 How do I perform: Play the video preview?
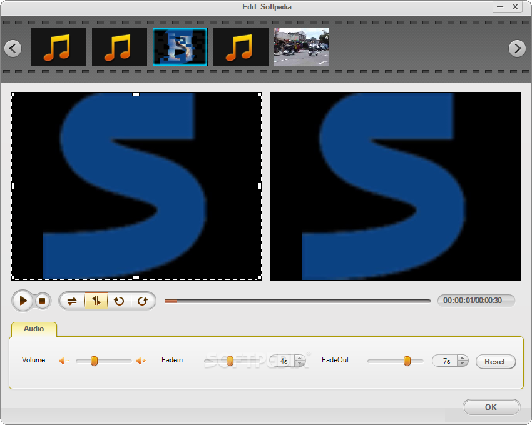coord(23,301)
